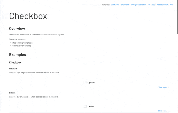Show code for the Small checkbox example
This screenshot has width=178, height=113.
pos(163,111)
